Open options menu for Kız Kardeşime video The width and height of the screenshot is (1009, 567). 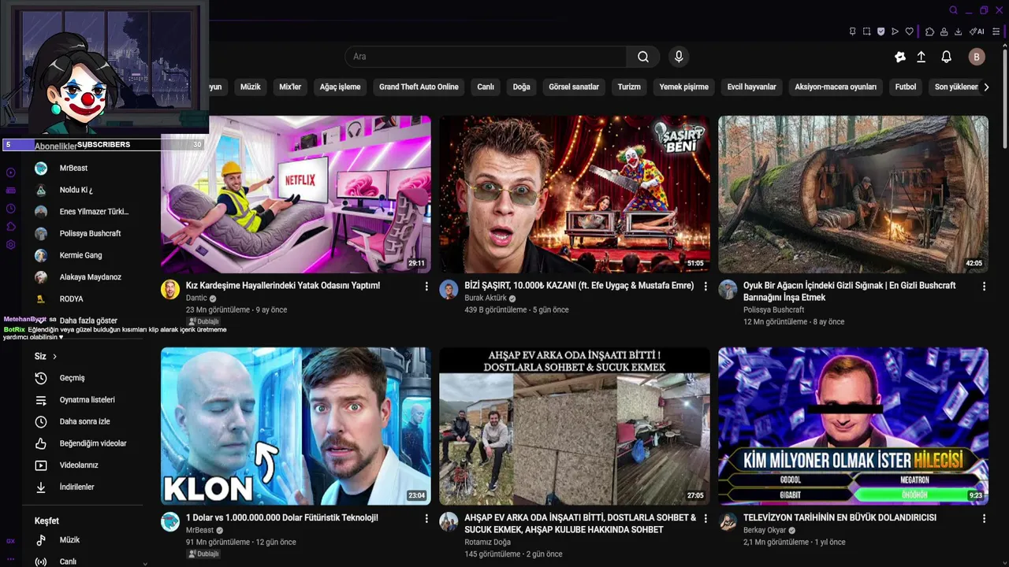click(x=426, y=286)
